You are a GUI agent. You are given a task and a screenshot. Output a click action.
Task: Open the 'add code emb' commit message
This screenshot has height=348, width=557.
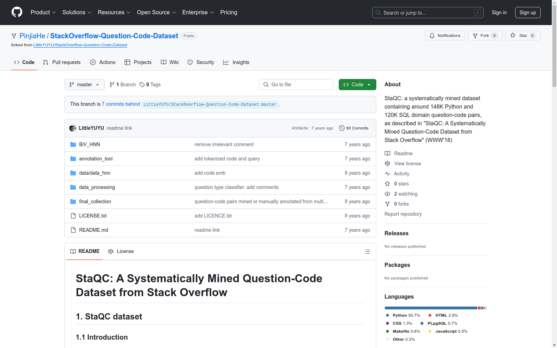pyautogui.click(x=210, y=173)
